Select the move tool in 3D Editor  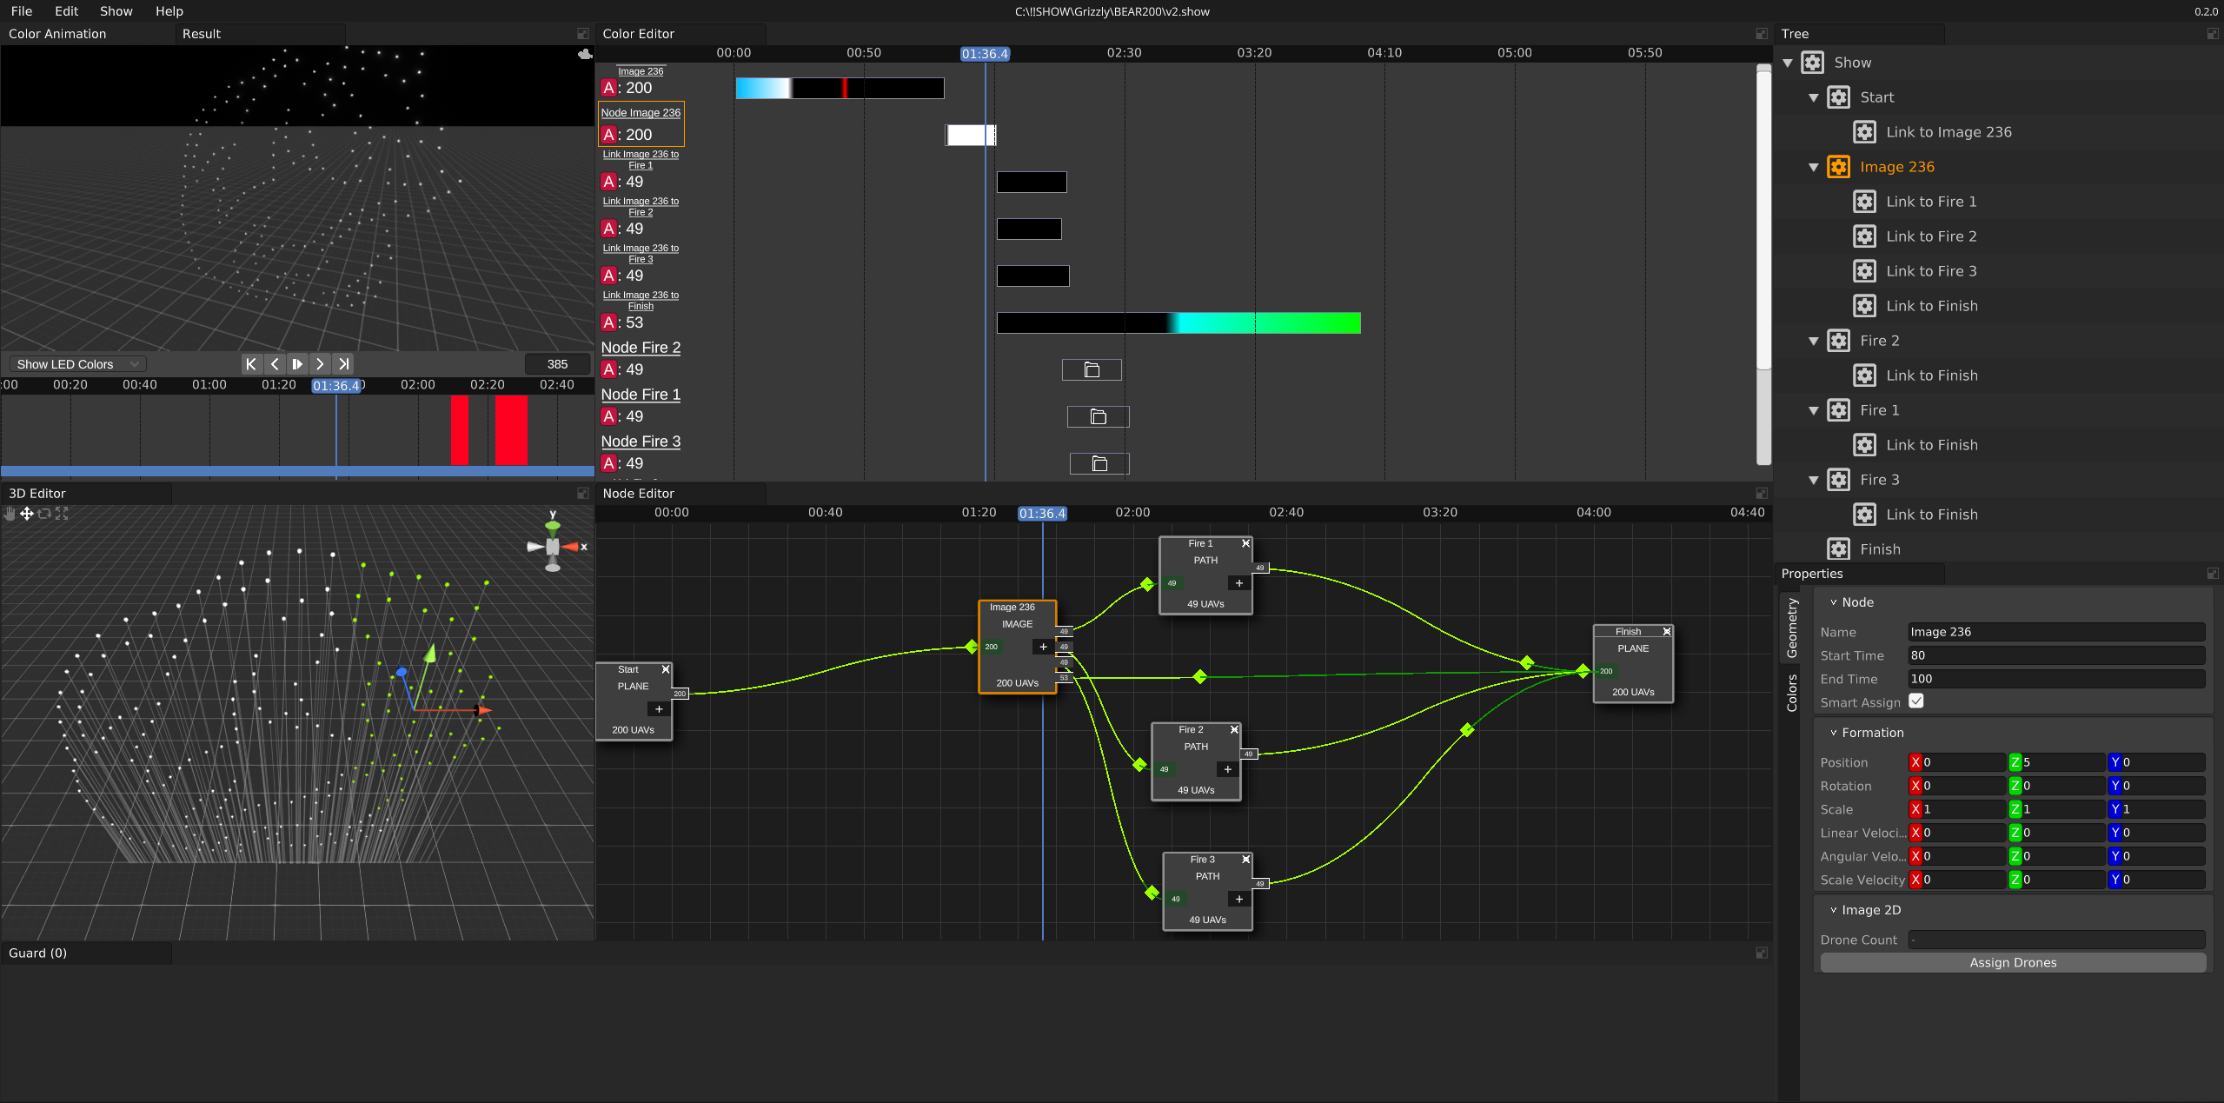pos(27,514)
